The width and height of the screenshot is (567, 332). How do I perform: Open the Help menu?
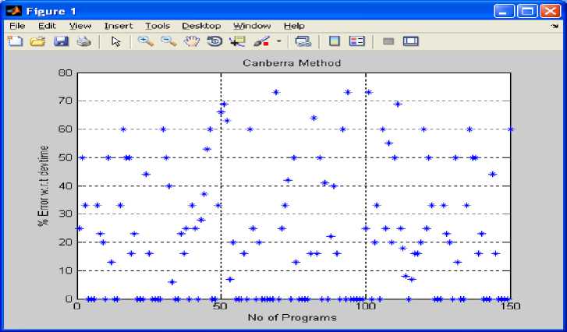(294, 26)
